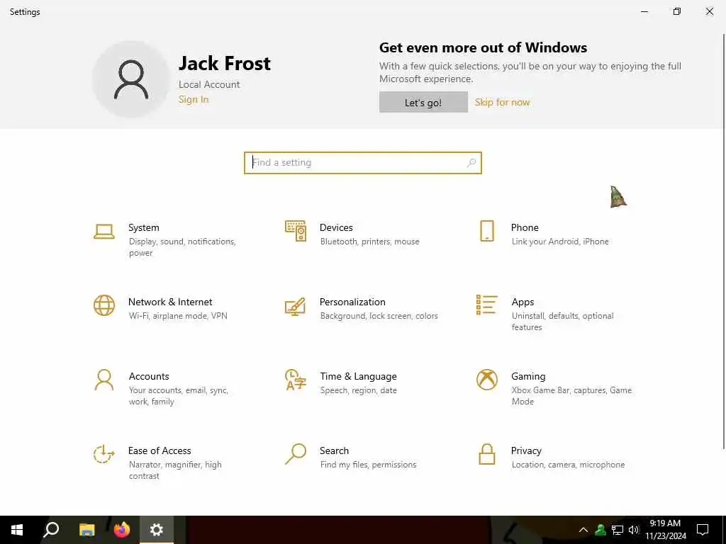
Task: Open the Action Center notification icon
Action: coord(703,530)
